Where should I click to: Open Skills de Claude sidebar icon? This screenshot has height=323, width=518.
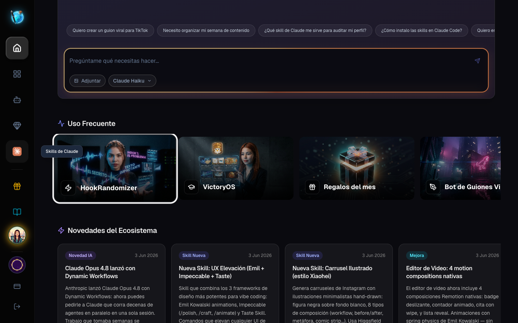17,151
